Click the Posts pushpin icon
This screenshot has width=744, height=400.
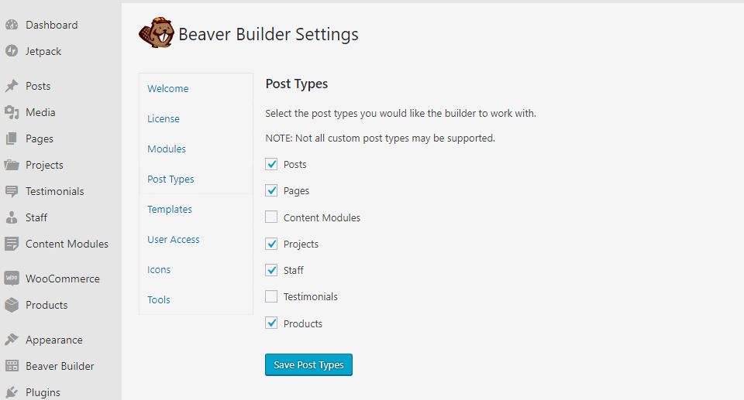pos(12,86)
